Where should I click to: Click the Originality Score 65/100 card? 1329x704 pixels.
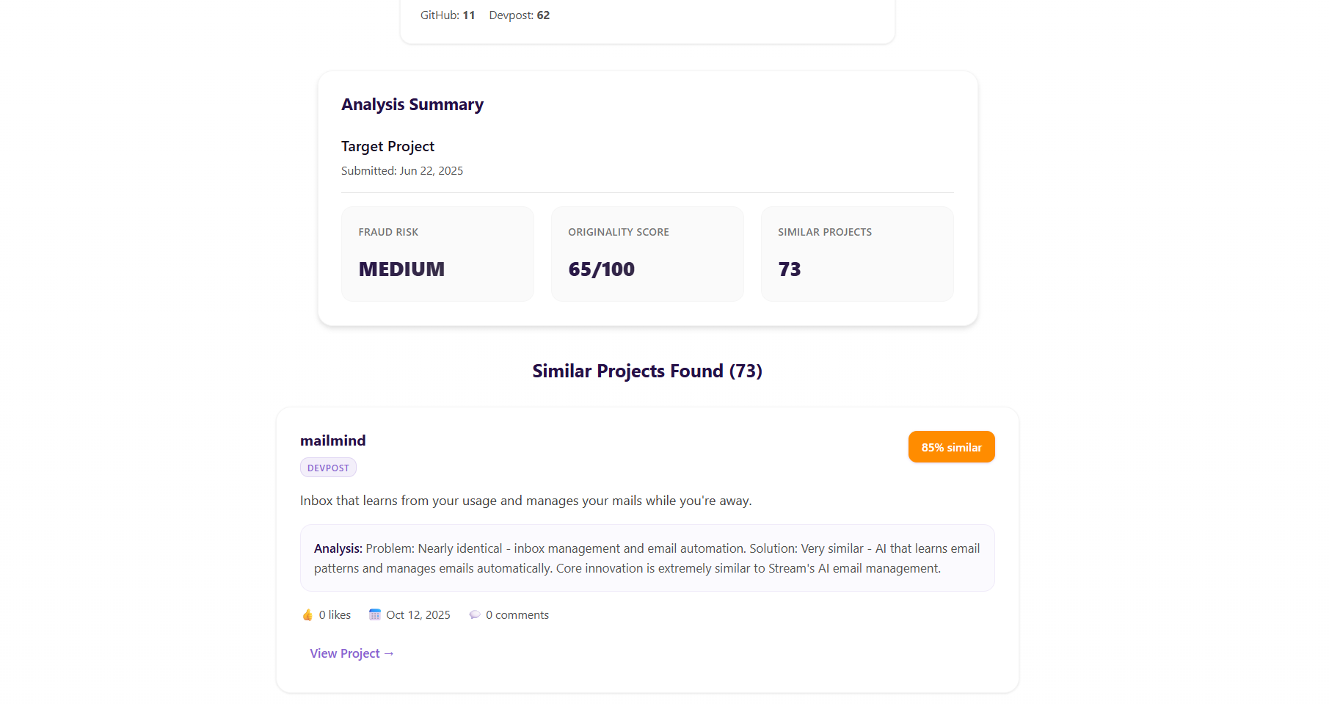tap(647, 254)
